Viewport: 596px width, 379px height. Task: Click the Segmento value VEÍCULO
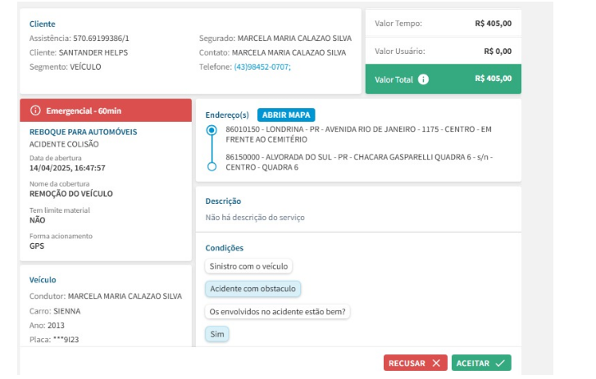[85, 67]
